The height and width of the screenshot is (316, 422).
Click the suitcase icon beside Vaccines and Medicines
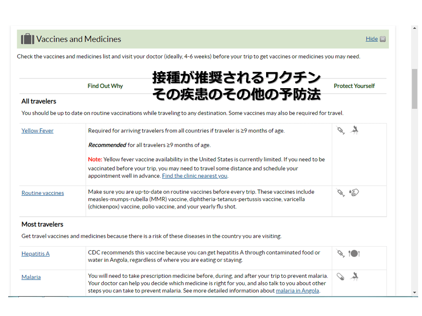click(x=27, y=39)
